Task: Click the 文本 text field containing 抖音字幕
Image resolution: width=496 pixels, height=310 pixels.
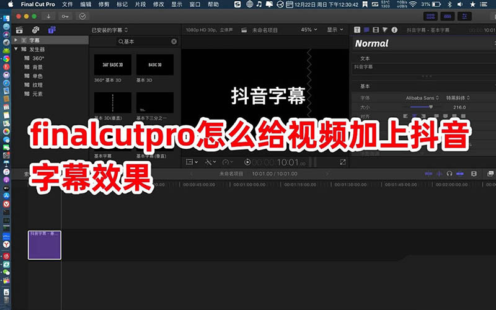Action: point(424,69)
